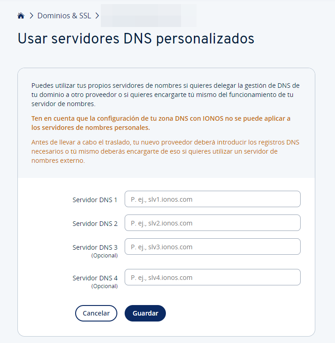Click the intro paragraph about name servers
The width and height of the screenshot is (335, 343).
point(165,95)
